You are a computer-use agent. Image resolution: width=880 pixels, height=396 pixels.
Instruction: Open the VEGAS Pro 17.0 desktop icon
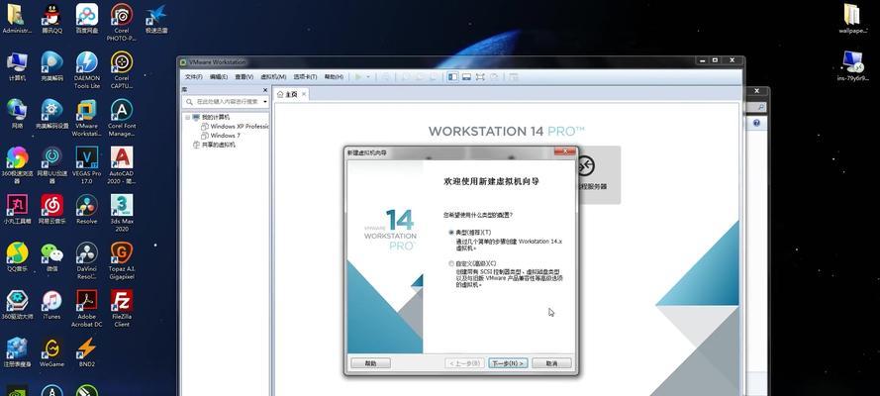coord(86,165)
